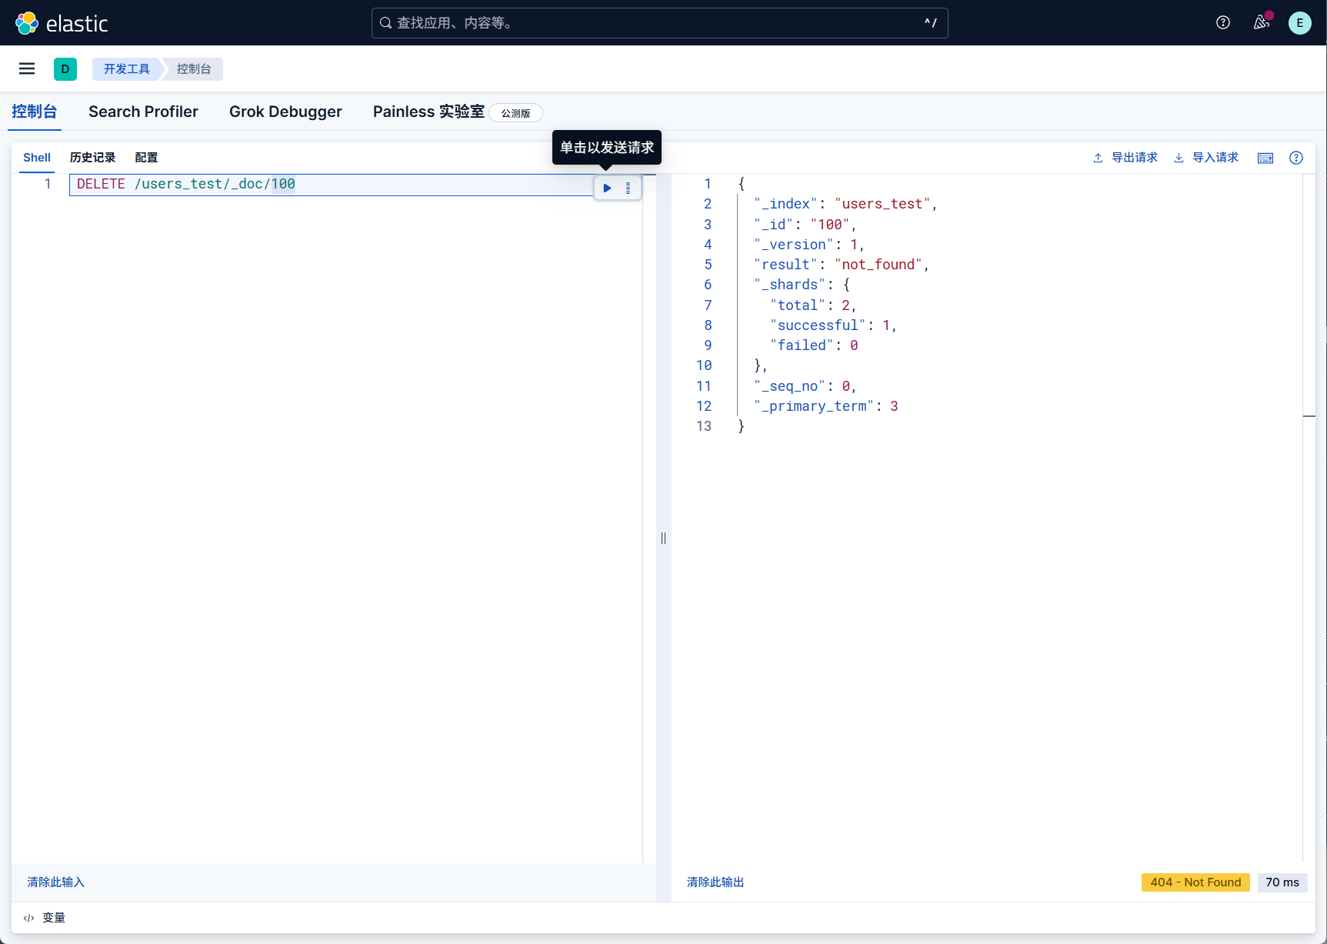Open the newsfeed notifications icon
The height and width of the screenshot is (944, 1327).
1261,23
